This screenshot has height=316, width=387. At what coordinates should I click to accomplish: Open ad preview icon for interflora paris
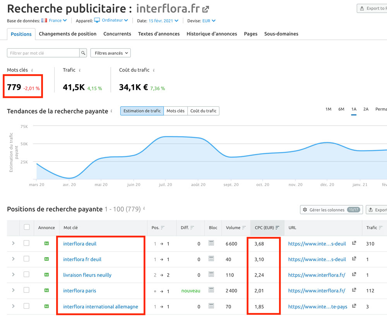click(x=46, y=290)
